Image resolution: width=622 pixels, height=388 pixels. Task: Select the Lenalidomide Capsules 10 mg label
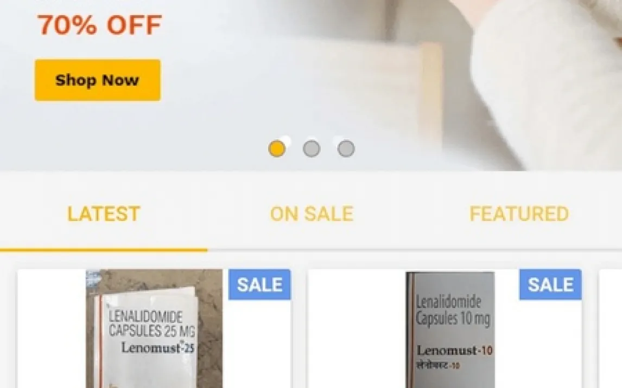pos(453,311)
